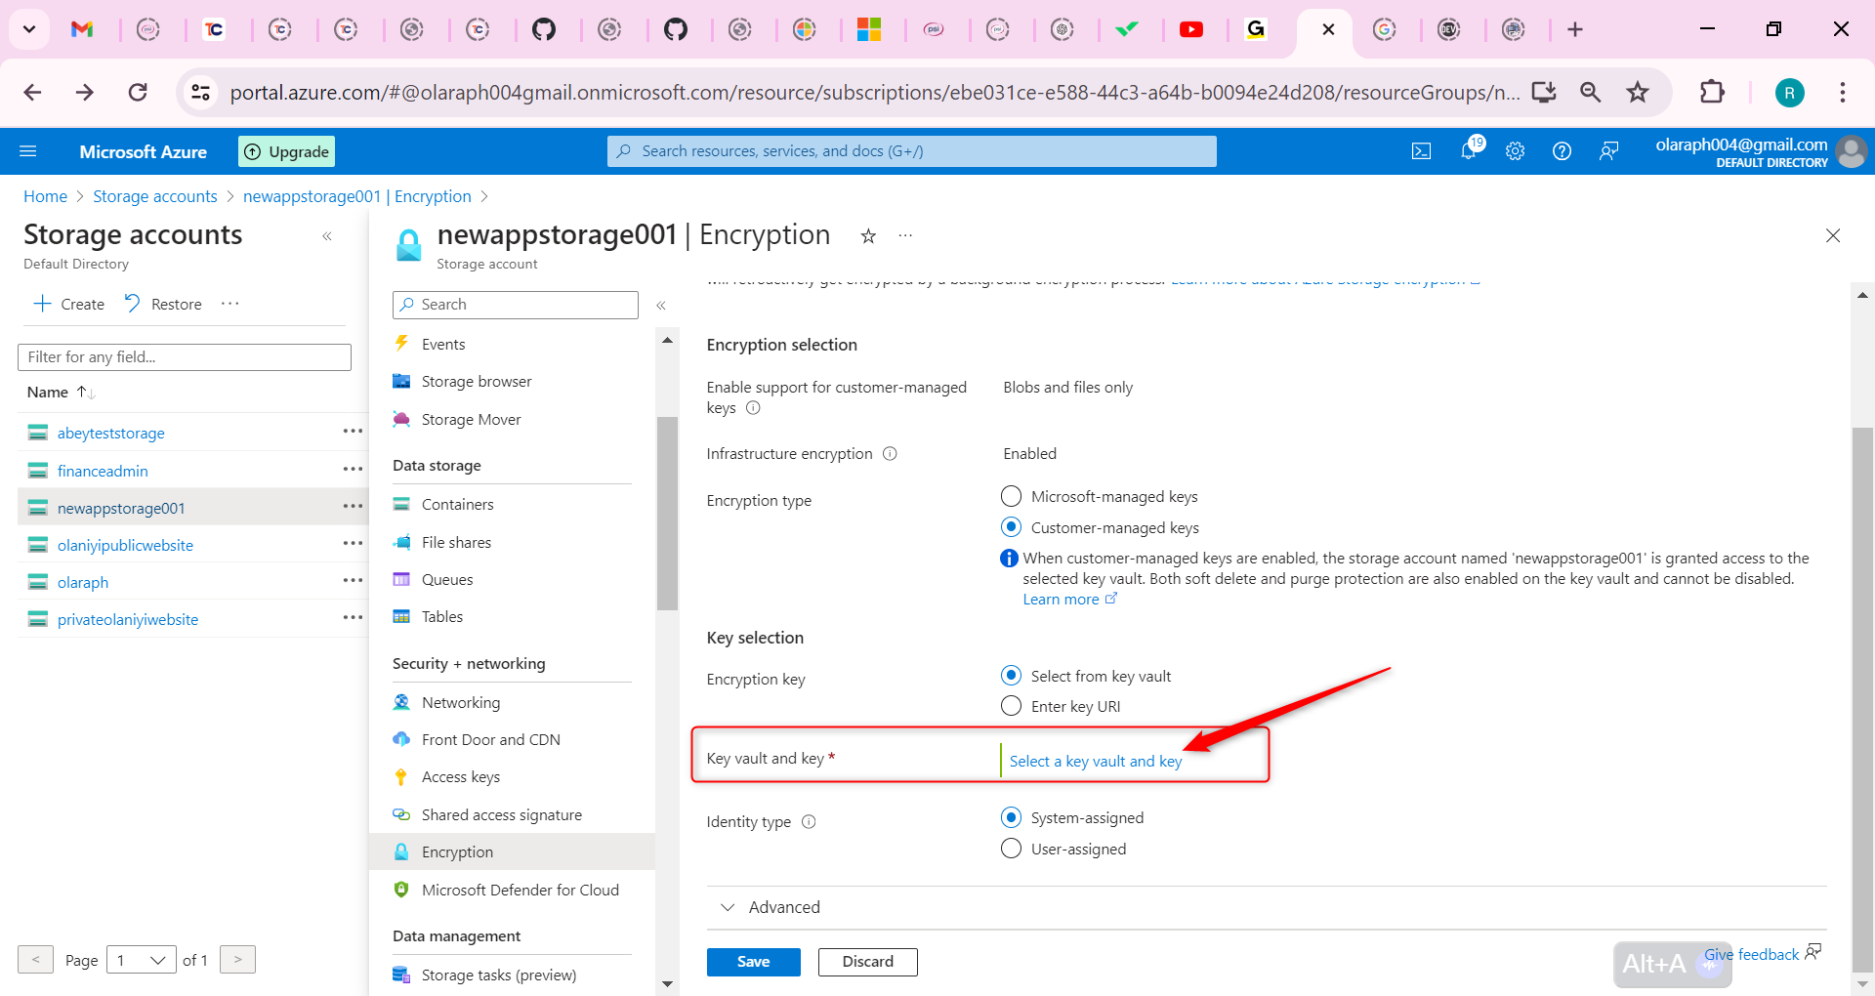Viewport: 1875px width, 996px height.
Task: Reload the browser page
Action: [x=138, y=93]
